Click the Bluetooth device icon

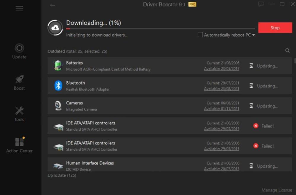pyautogui.click(x=58, y=86)
